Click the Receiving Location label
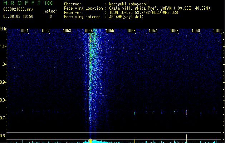The width and height of the screenshot is (225, 143). tap(83, 8)
